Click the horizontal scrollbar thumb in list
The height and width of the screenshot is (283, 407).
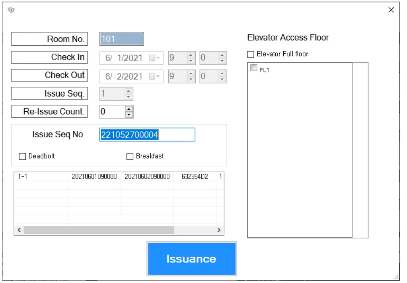[x=98, y=230]
